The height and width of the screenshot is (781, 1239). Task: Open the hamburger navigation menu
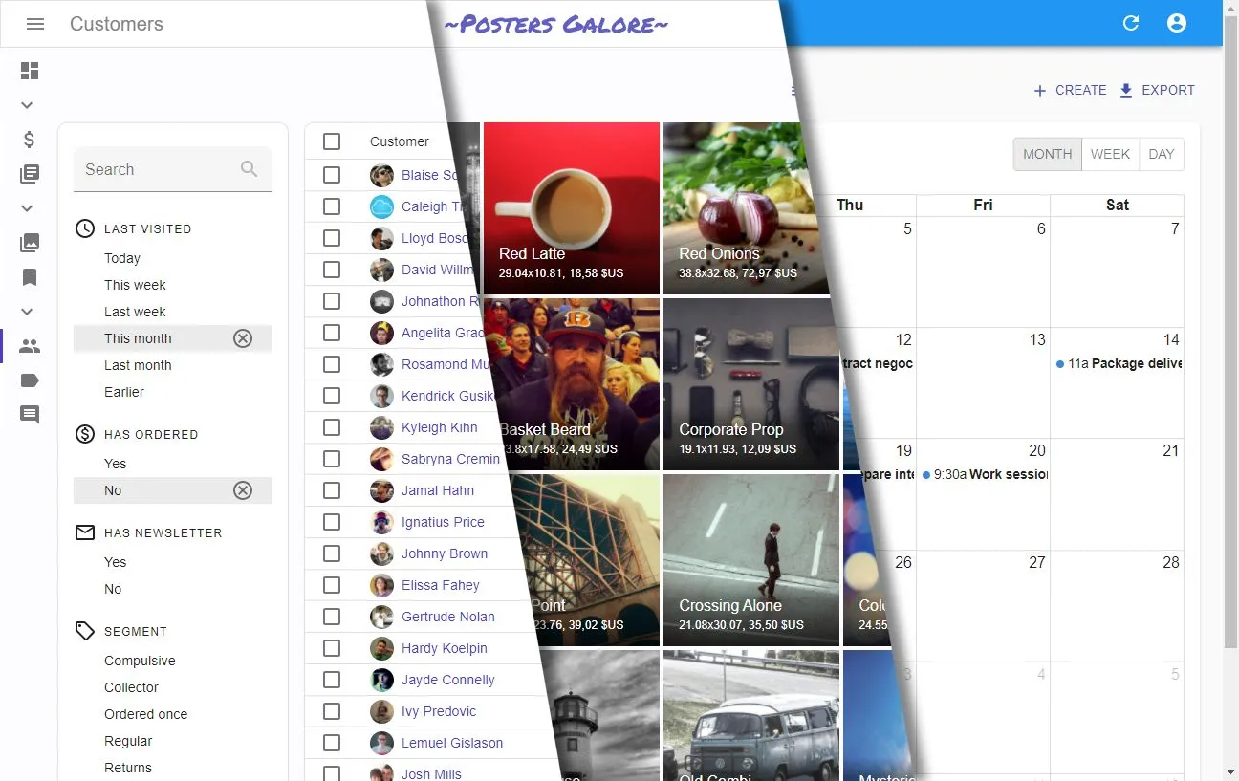click(35, 24)
